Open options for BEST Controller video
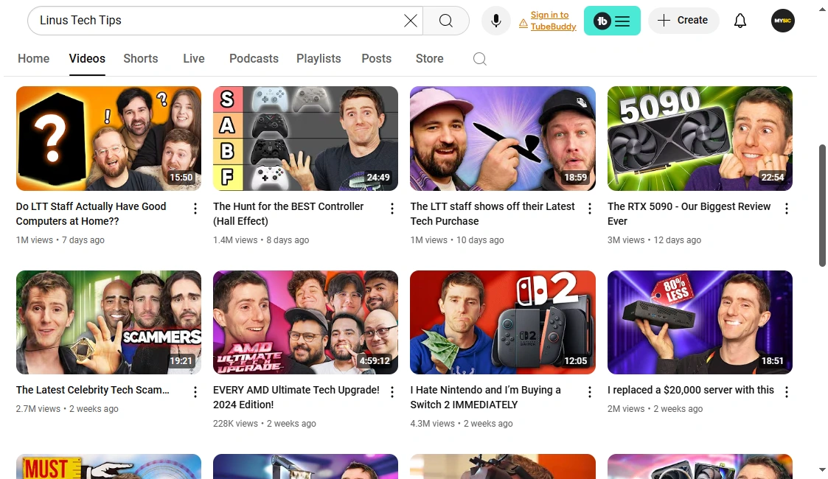828x479 pixels. point(392,209)
